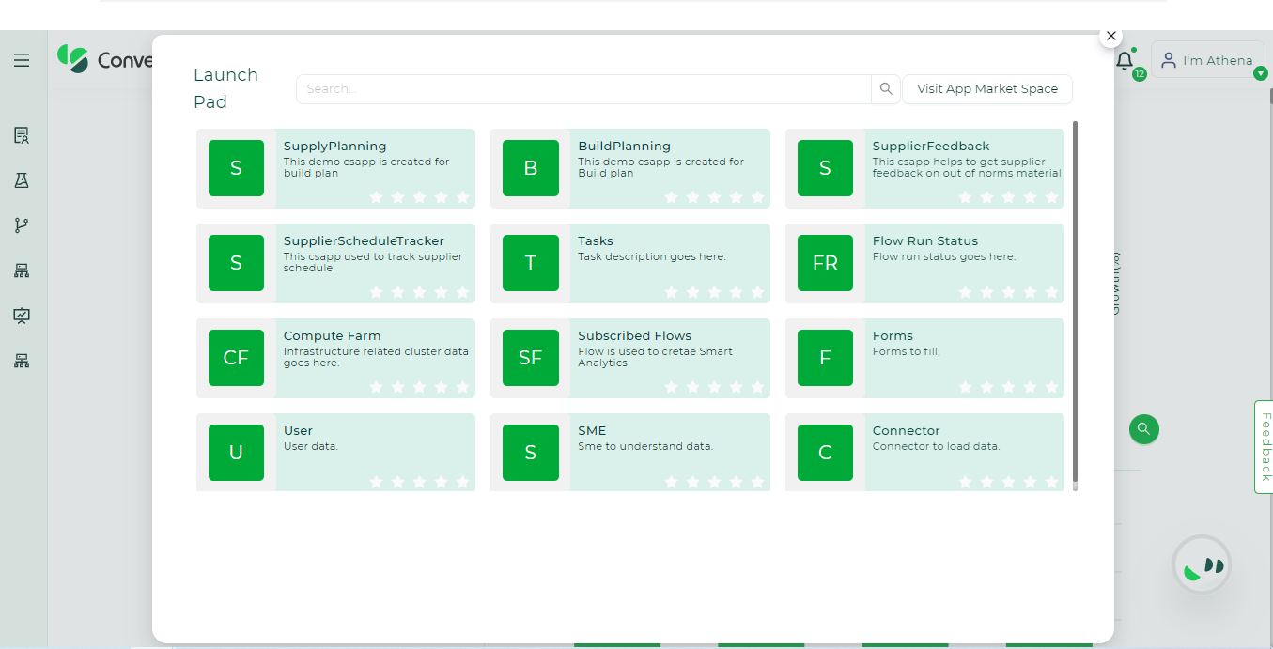This screenshot has height=649, width=1273.
Task: Visit App Market Space
Action: [986, 89]
